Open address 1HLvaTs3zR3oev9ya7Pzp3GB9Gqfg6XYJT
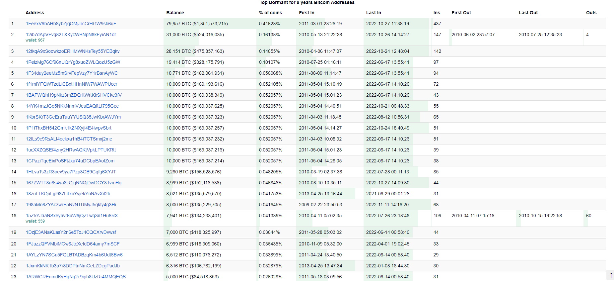The width and height of the screenshot is (614, 281). tap(71, 172)
